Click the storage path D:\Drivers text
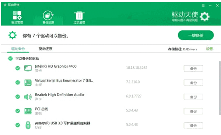 190,49
